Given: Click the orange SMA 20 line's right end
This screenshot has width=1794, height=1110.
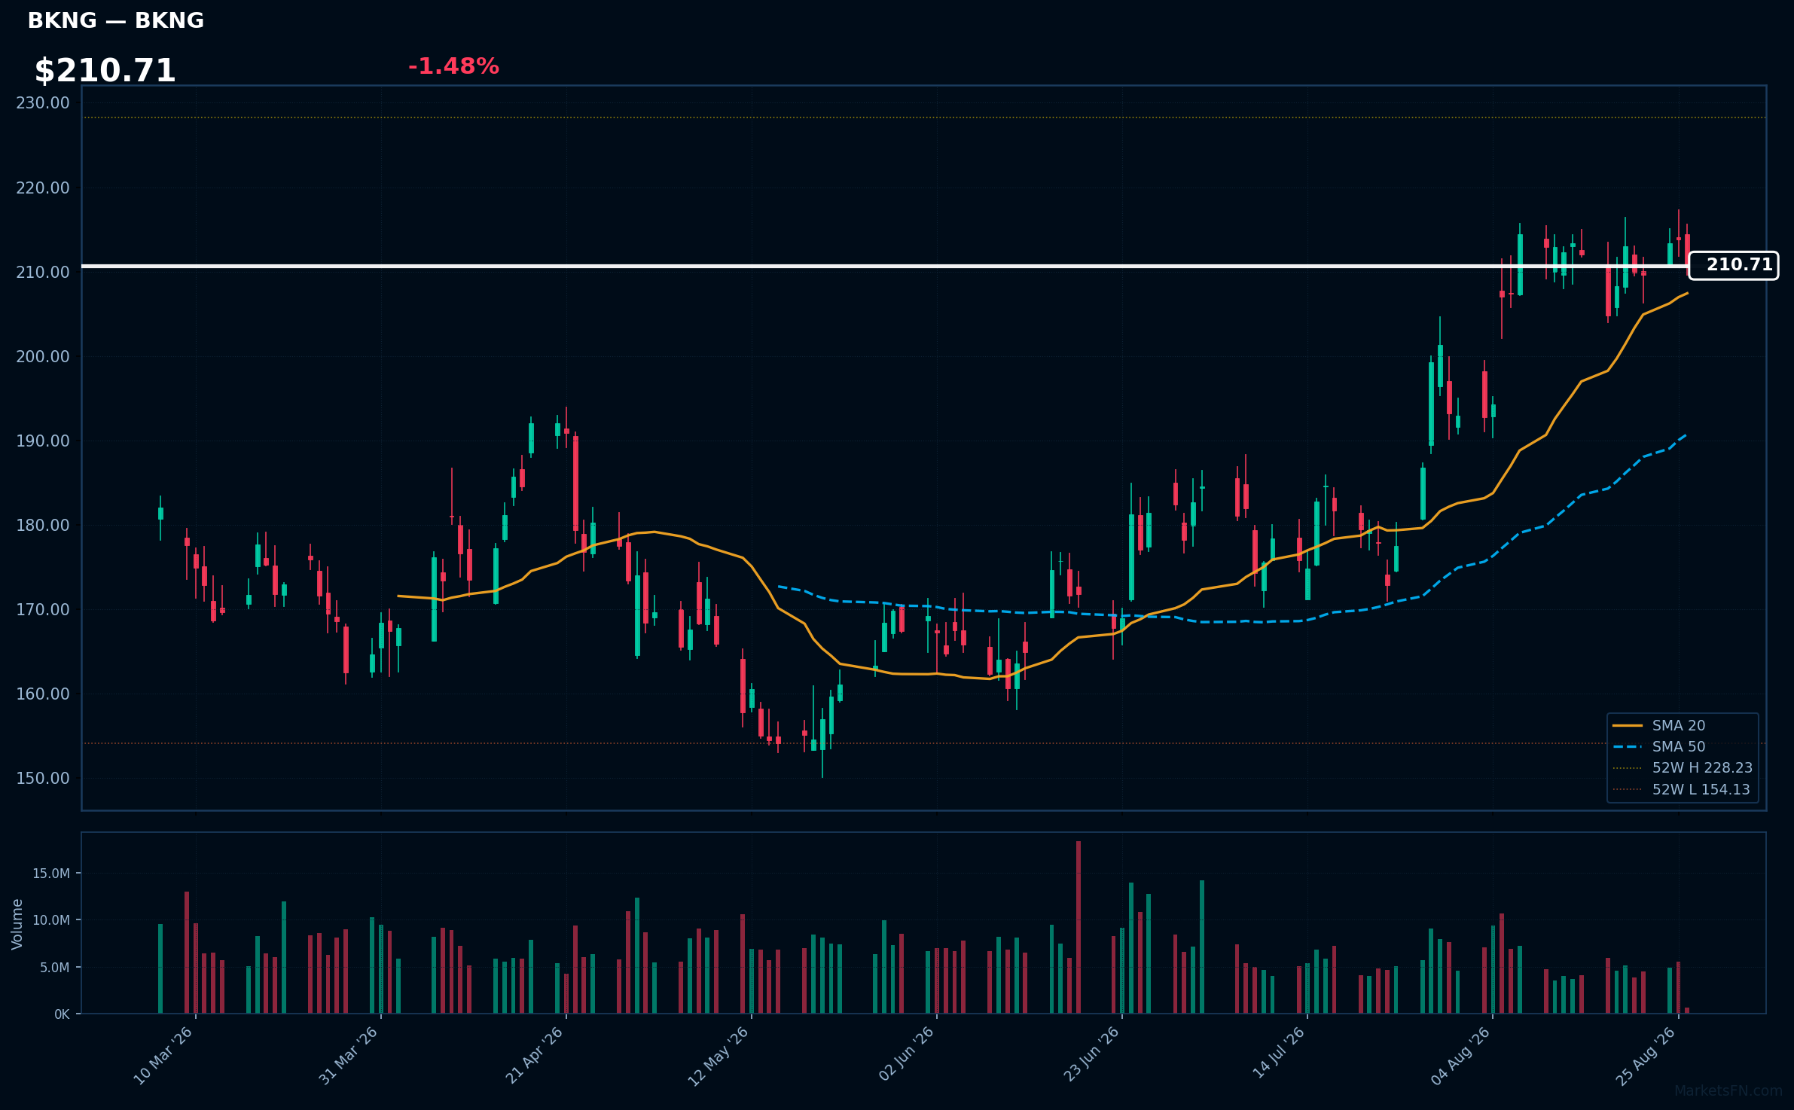Looking at the screenshot, I should pos(1687,293).
